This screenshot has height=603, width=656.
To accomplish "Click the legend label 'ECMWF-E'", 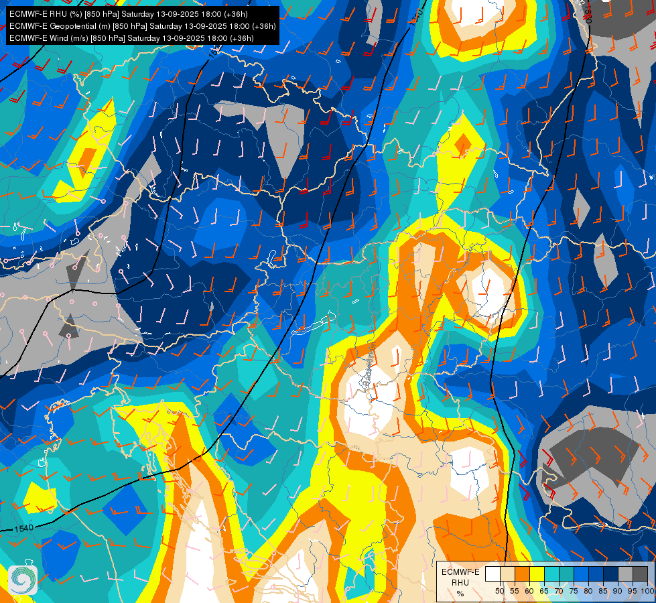I will (460, 572).
